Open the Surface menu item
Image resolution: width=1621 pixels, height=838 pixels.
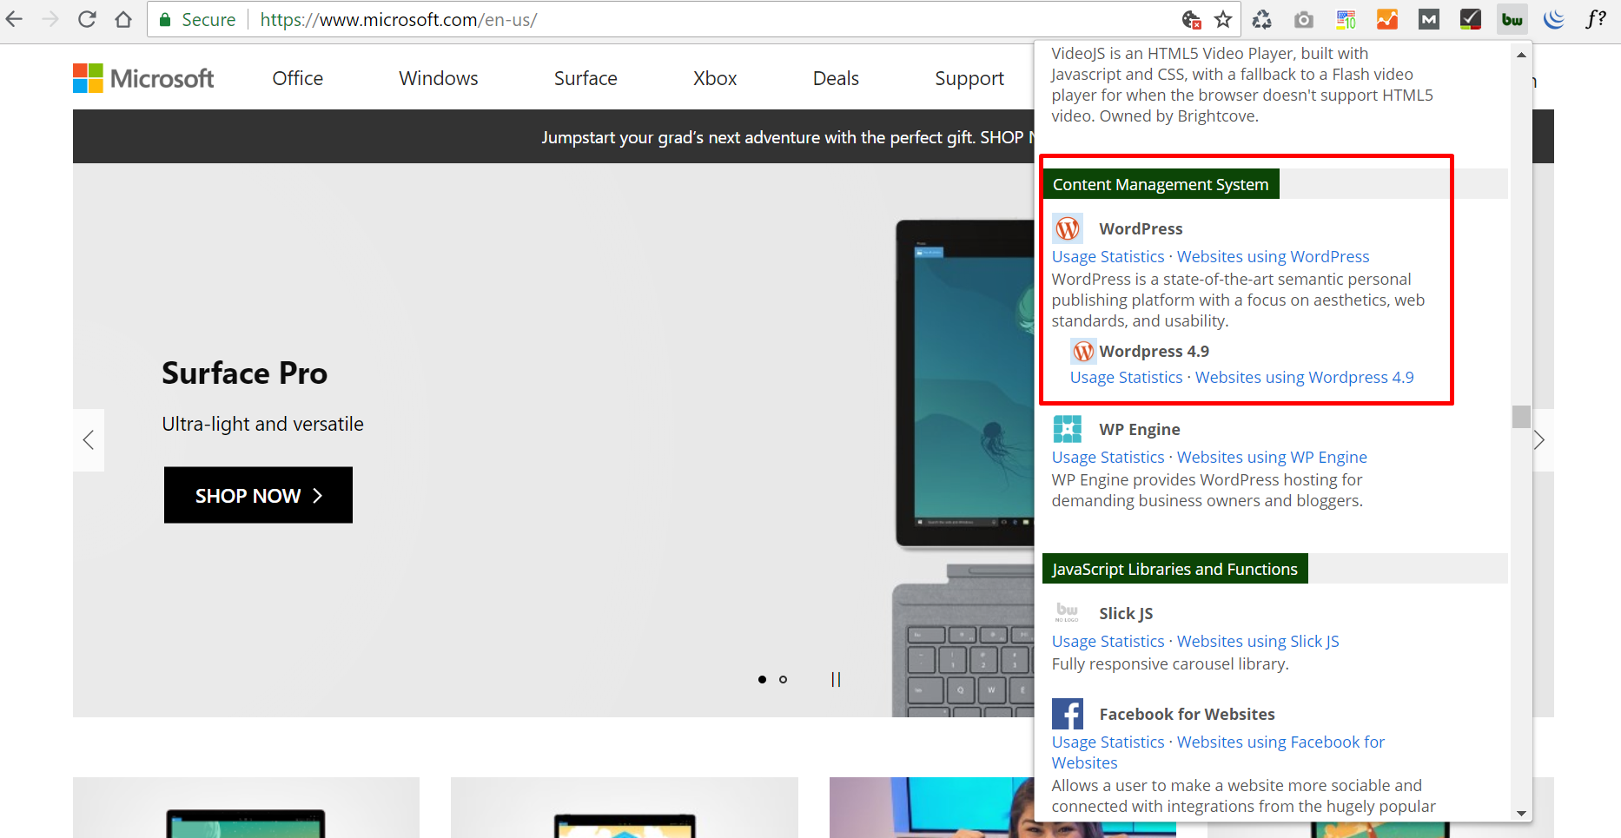(x=586, y=78)
